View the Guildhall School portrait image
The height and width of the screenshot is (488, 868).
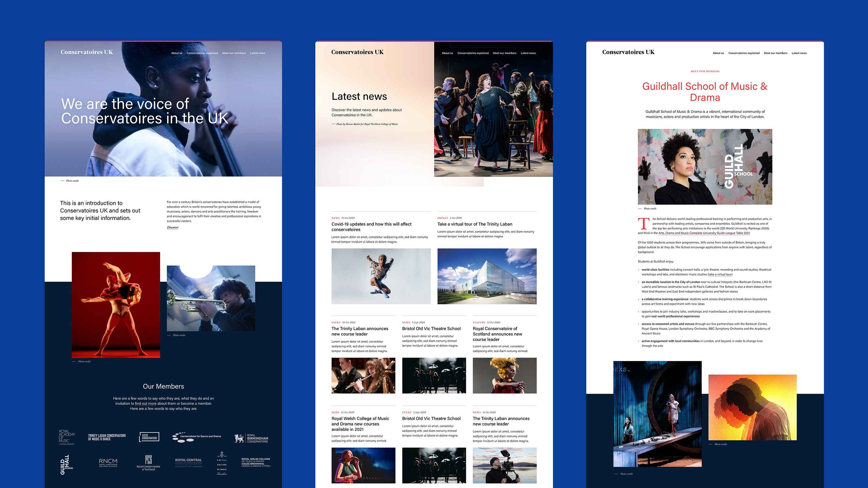(705, 167)
